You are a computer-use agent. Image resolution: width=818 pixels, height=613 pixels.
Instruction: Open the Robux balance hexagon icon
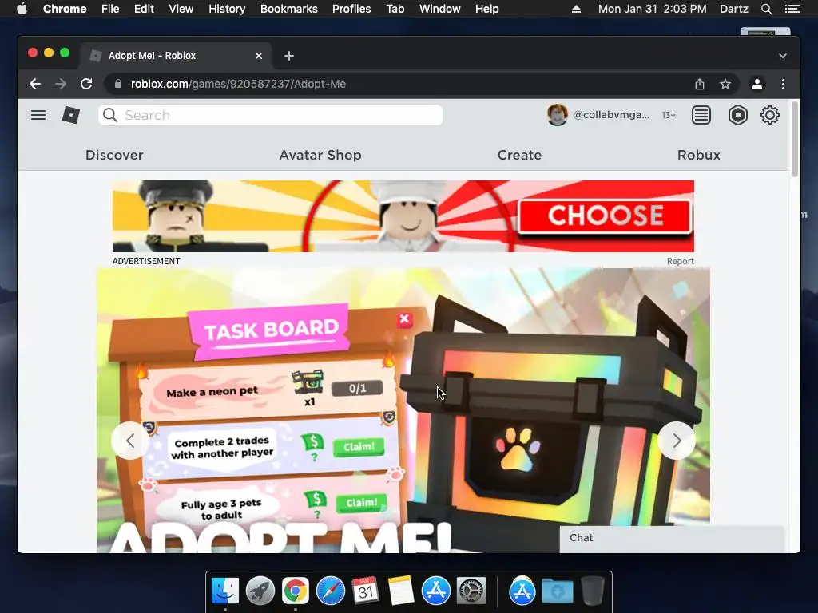(737, 115)
